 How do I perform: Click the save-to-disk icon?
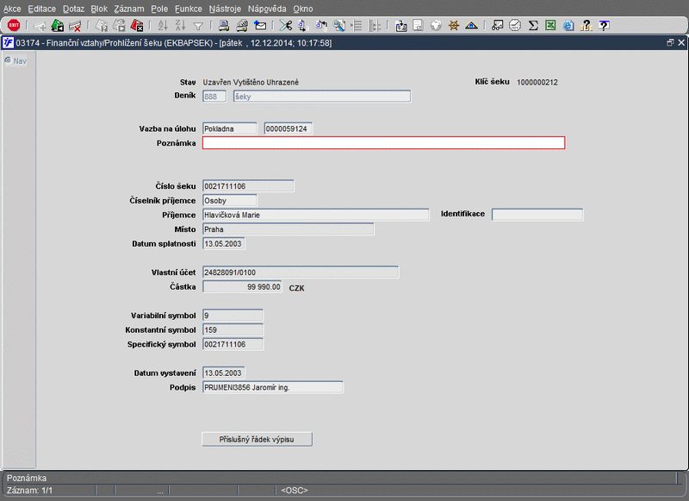(x=400, y=26)
